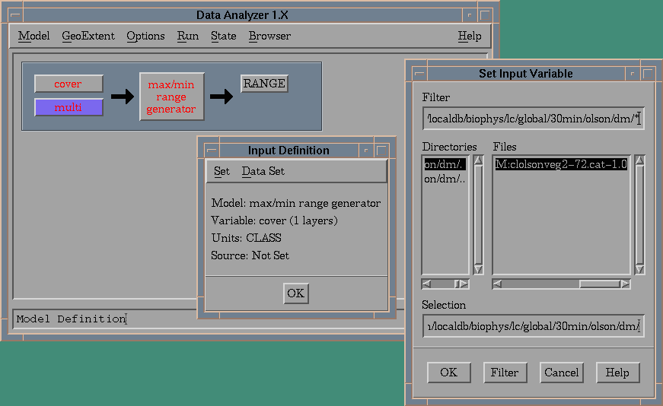Click the Filter button

point(504,373)
